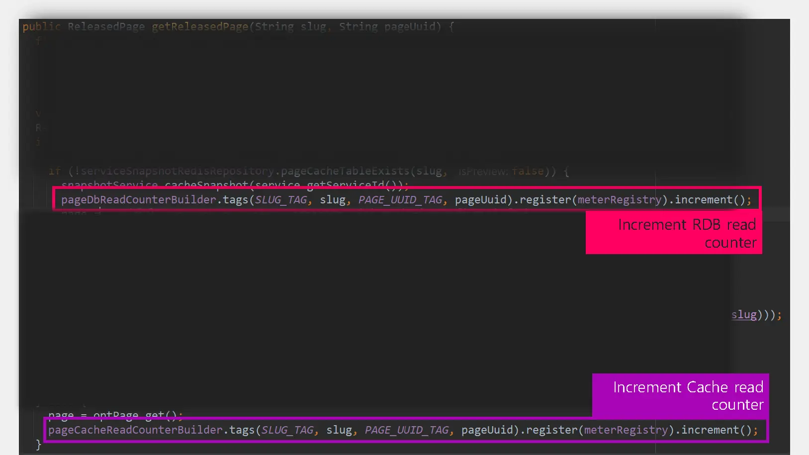Image resolution: width=809 pixels, height=455 pixels.
Task: Click the pageCacheTableExists method call
Action: pos(345,172)
